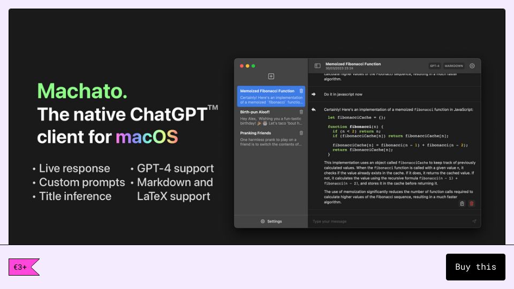This screenshot has width=514, height=289.
Task: Click the 'Custom prompts' bullet text
Action: (x=82, y=182)
